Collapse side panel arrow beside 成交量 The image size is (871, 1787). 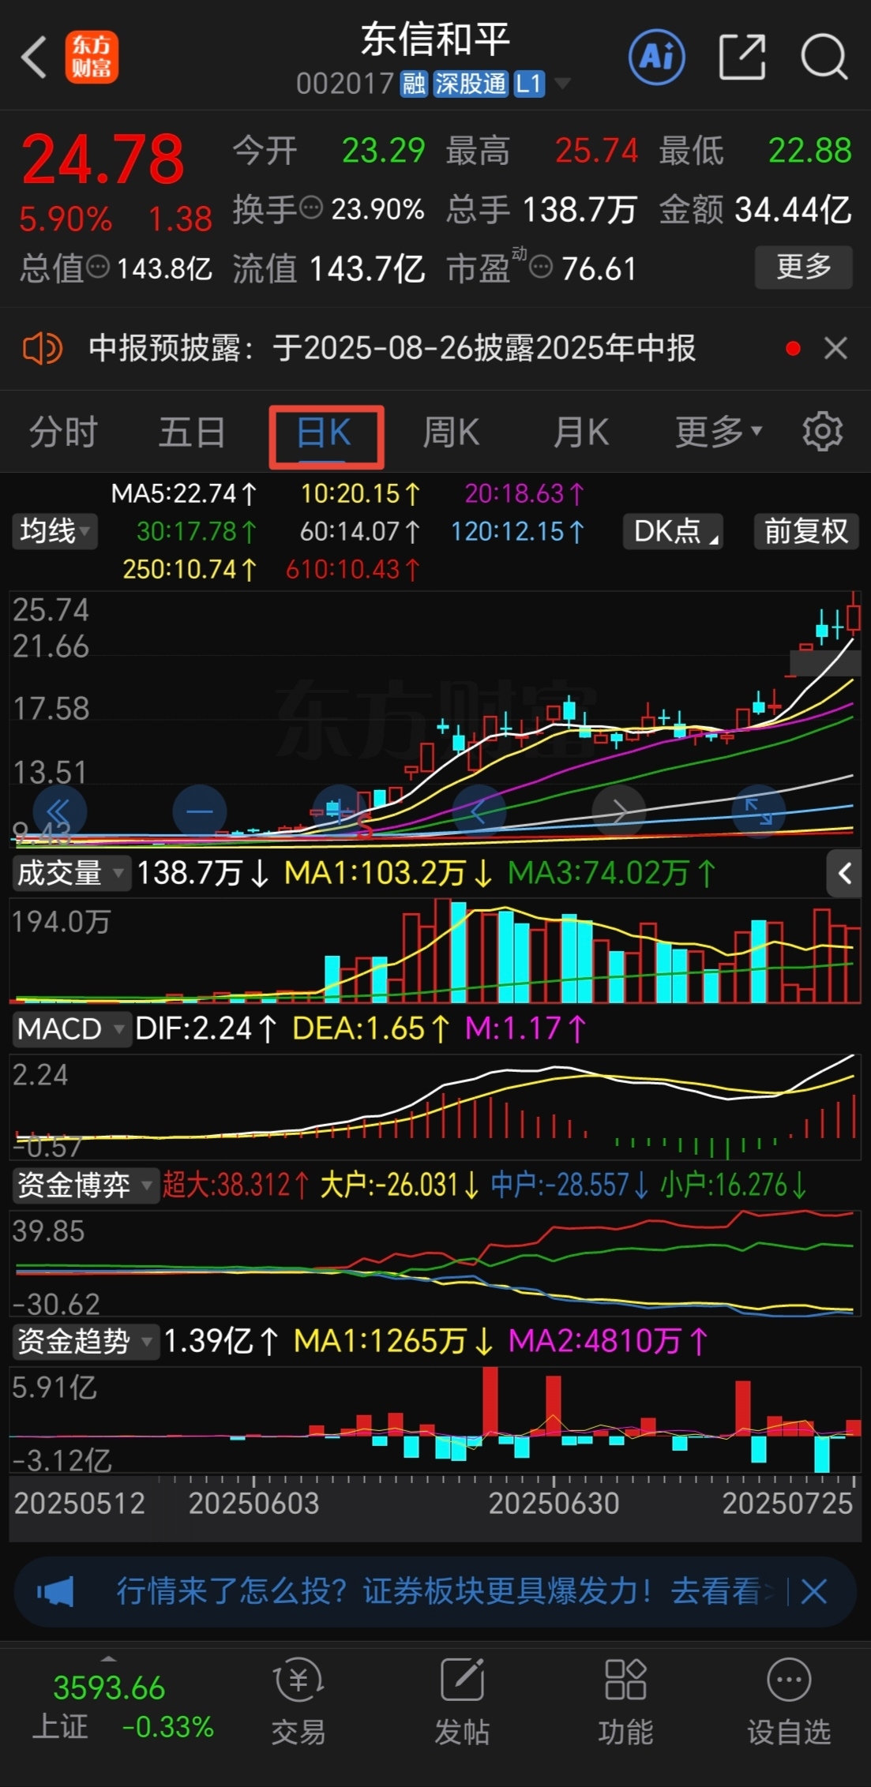(x=844, y=873)
